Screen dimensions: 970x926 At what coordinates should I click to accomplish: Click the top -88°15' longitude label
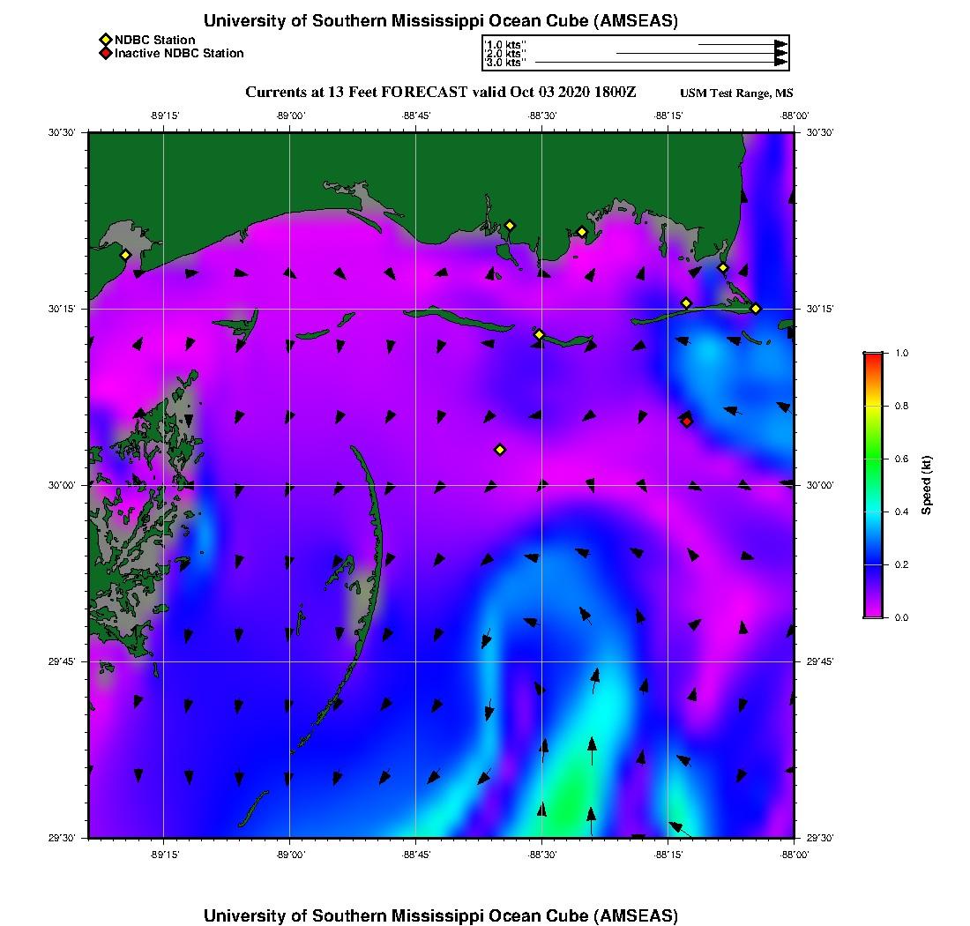(668, 116)
